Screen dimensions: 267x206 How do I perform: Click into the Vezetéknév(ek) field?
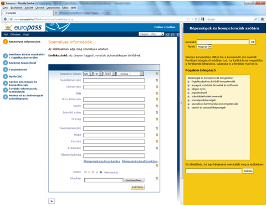114,80
